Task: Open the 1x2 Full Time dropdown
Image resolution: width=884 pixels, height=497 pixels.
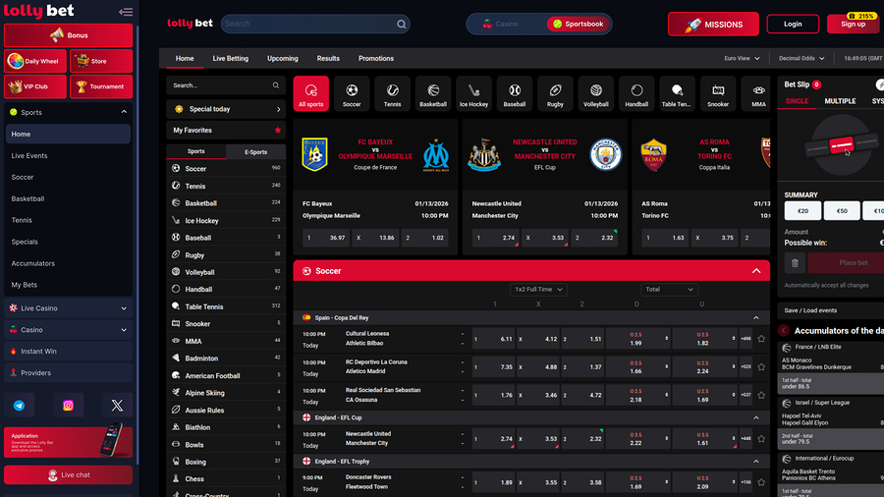Action: (538, 290)
